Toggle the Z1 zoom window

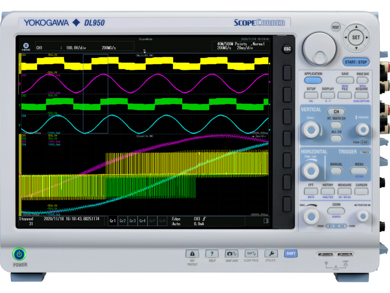click(x=331, y=226)
